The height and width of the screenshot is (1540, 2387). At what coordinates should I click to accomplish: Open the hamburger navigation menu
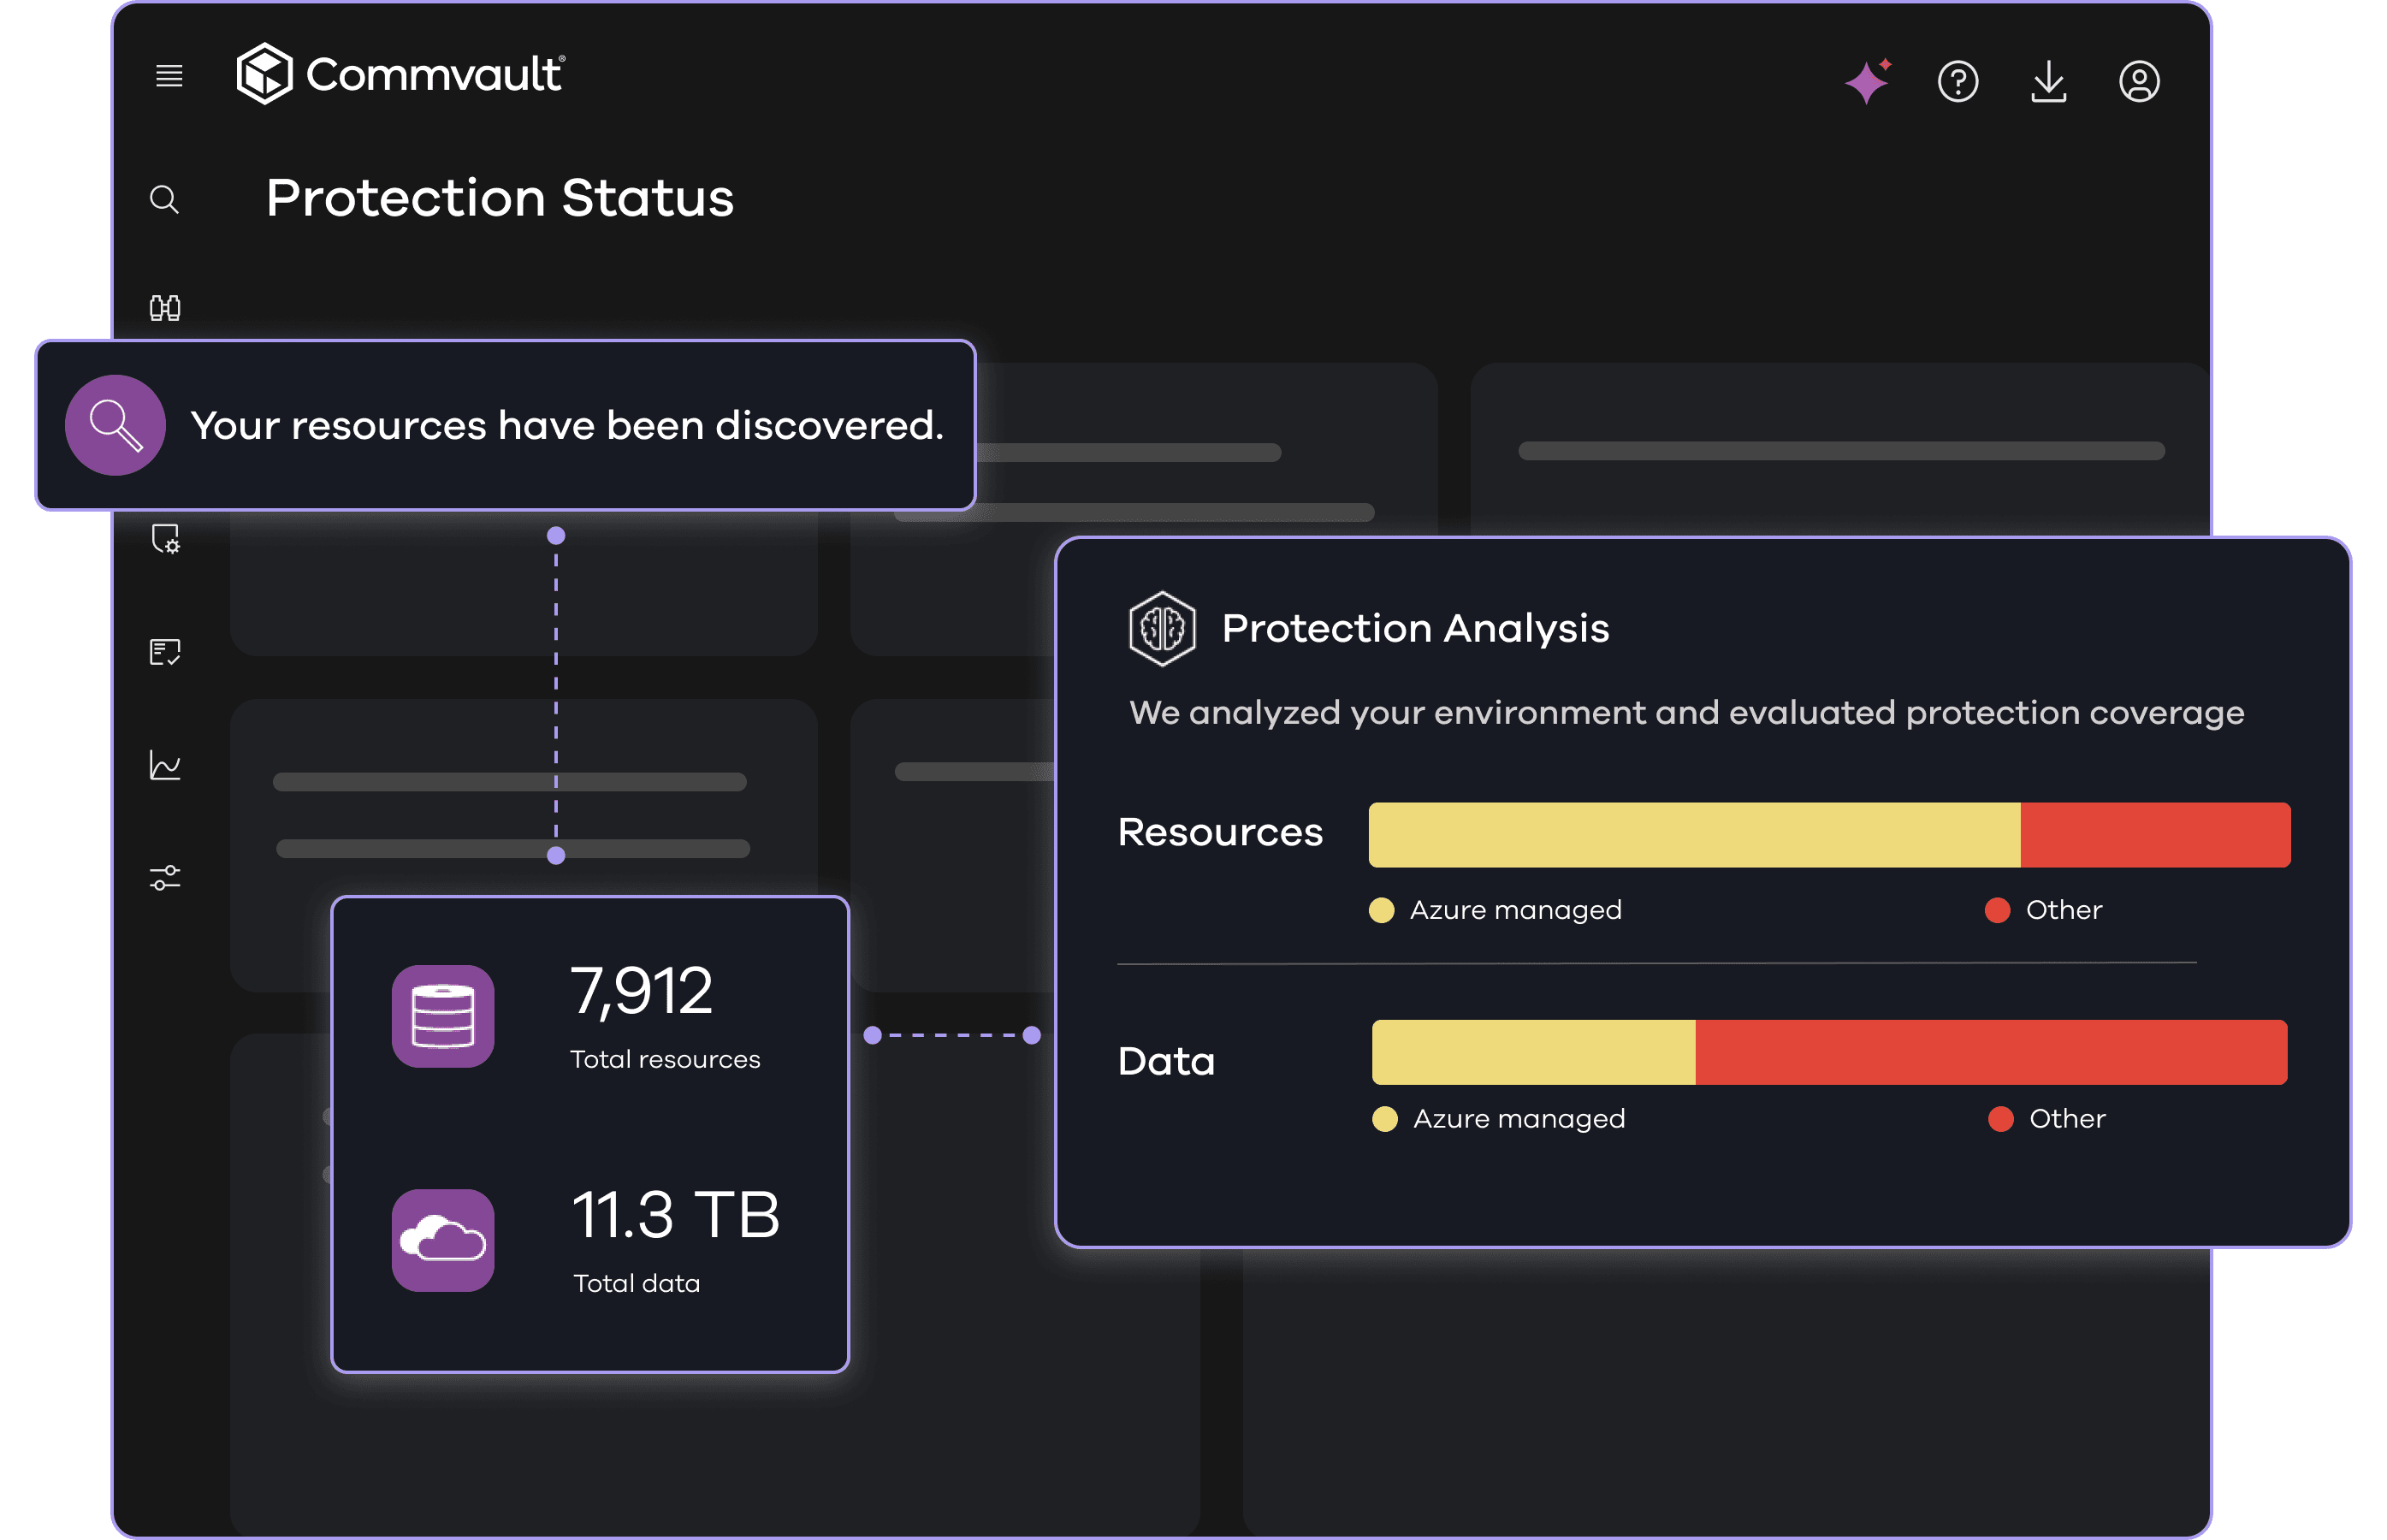tap(169, 75)
